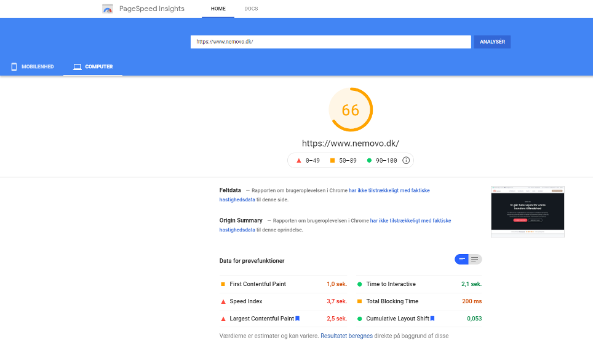Image resolution: width=593 pixels, height=340 pixels.
Task: Click the 66 performance score gauge
Action: pyautogui.click(x=351, y=110)
